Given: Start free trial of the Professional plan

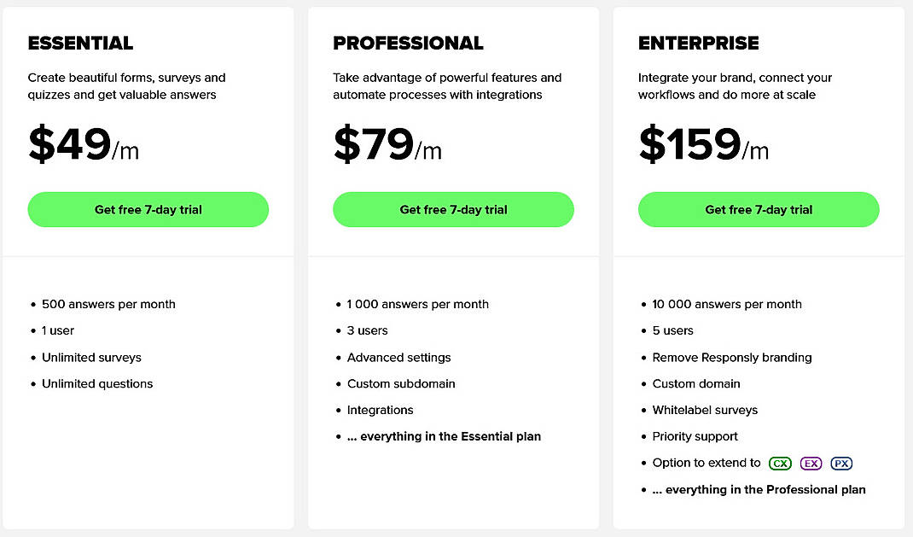Looking at the screenshot, I should pyautogui.click(x=453, y=209).
